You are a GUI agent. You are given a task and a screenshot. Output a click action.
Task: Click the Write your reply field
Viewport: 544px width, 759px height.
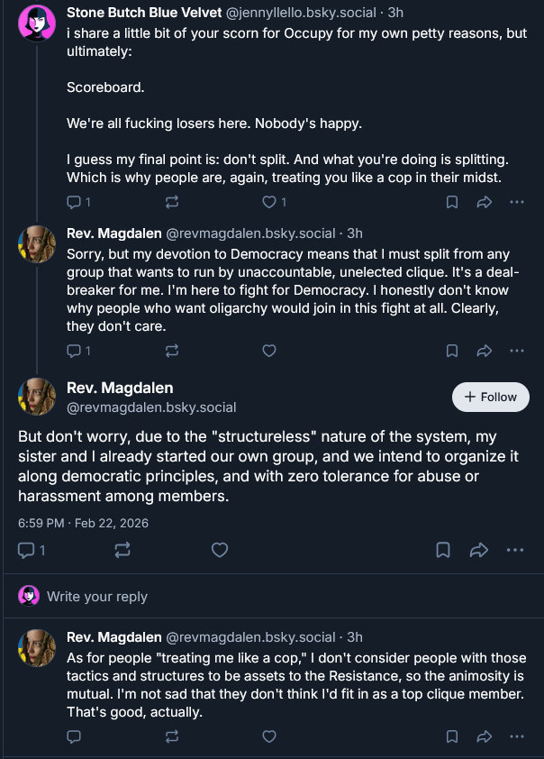(x=97, y=597)
